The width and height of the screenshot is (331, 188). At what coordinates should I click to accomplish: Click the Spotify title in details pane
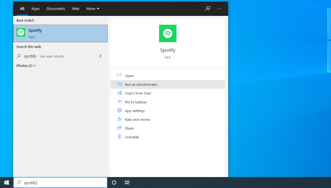[168, 50]
